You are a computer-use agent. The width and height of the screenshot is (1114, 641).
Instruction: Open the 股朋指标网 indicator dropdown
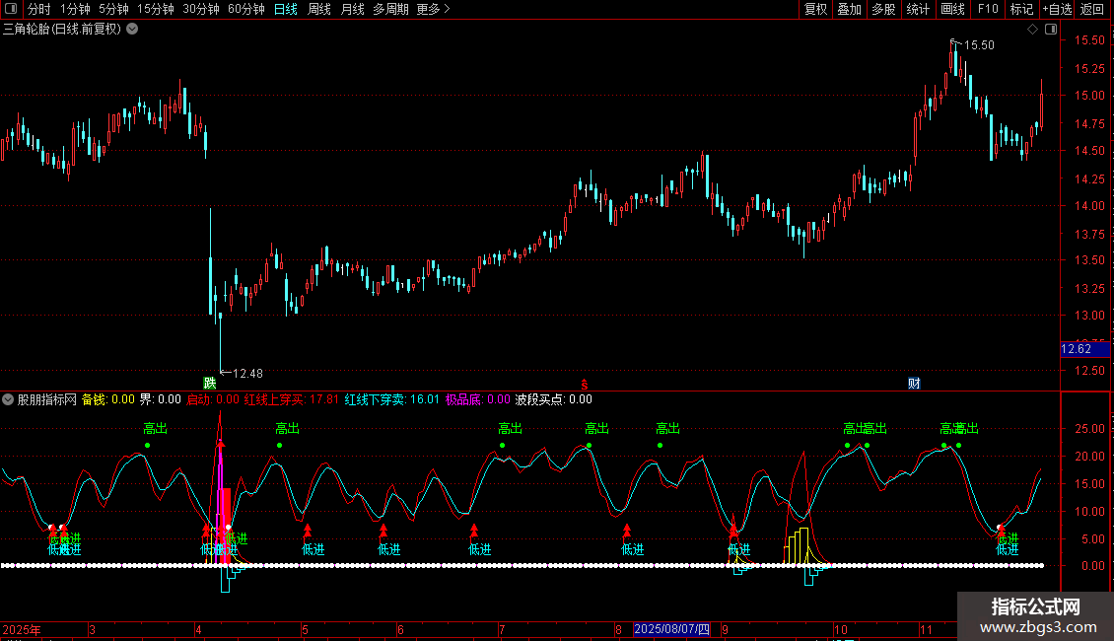[8, 399]
